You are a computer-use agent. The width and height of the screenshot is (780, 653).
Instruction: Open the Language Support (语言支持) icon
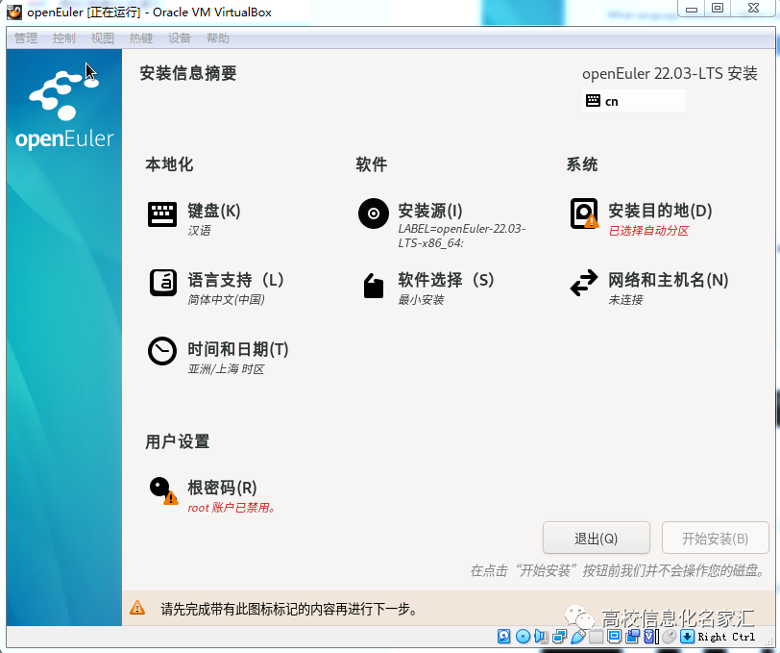pyautogui.click(x=161, y=283)
